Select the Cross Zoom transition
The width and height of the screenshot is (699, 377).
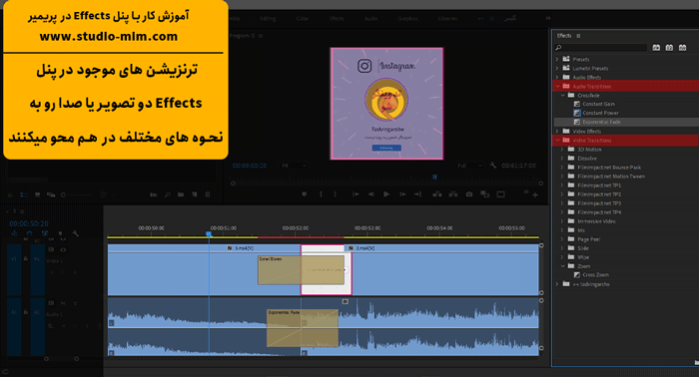[x=595, y=275]
